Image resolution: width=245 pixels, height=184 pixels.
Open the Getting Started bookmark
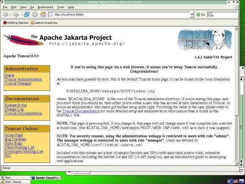(16, 23)
